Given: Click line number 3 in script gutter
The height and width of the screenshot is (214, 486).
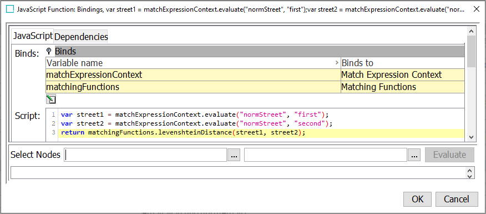Looking at the screenshot, I should tap(53, 133).
